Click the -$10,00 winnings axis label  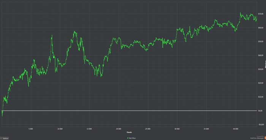point(261,124)
